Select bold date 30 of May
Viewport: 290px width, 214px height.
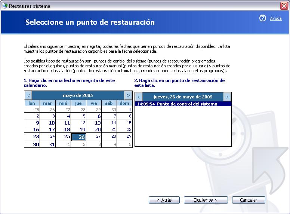(32, 144)
